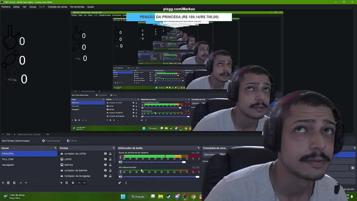Screen dimensions: 357x201
Task: Add a new source in Fontes panel
Action: coord(61,183)
